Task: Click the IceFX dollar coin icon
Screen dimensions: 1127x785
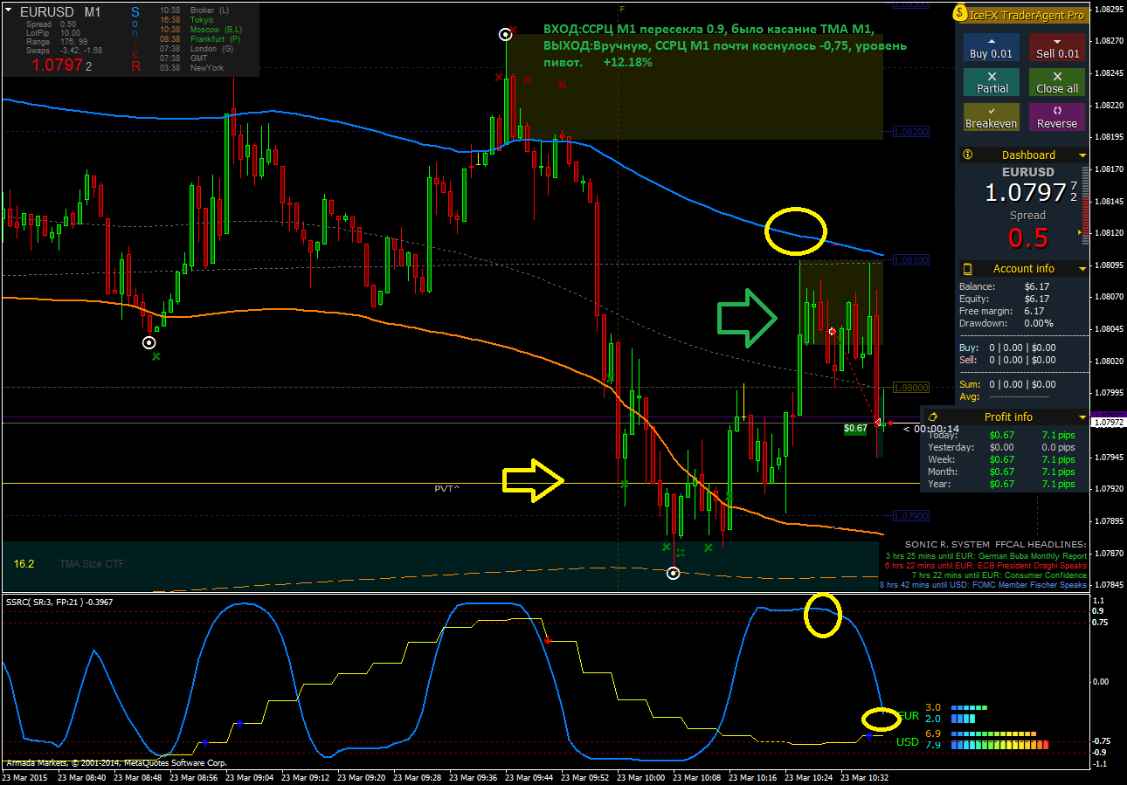Action: [x=962, y=14]
